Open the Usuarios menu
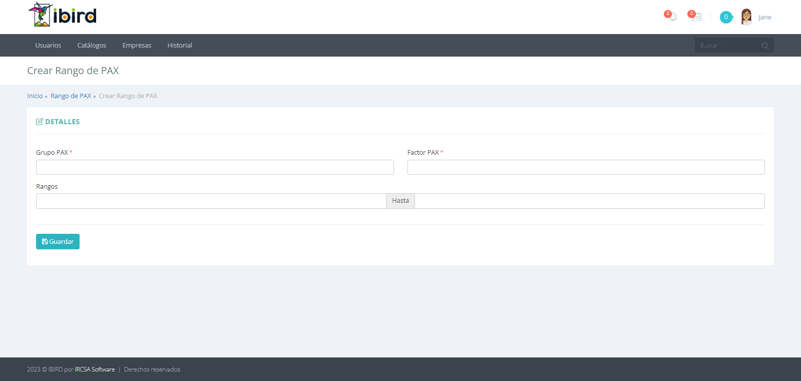This screenshot has width=801, height=381. tap(48, 45)
